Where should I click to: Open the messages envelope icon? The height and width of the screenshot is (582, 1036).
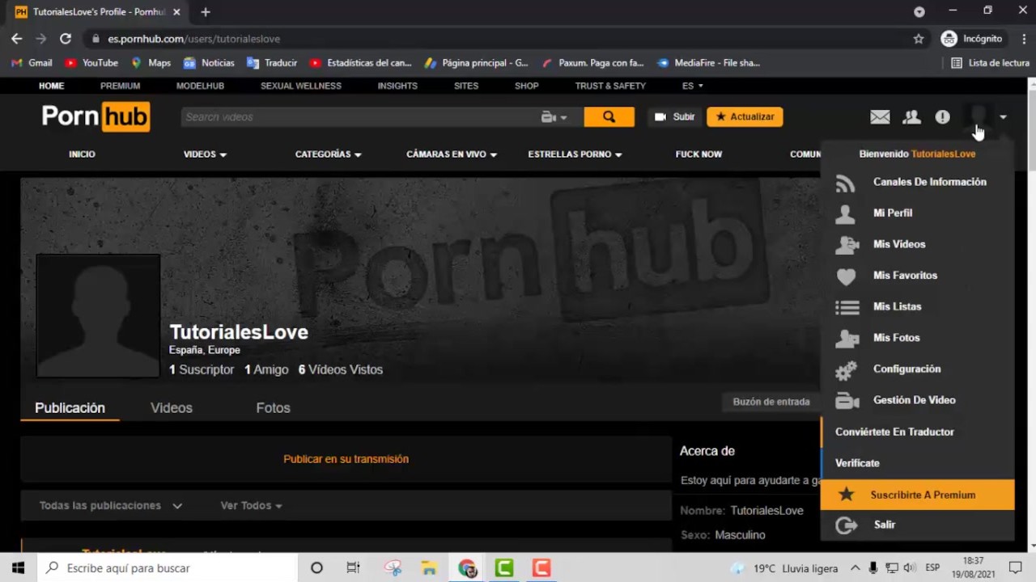(880, 117)
